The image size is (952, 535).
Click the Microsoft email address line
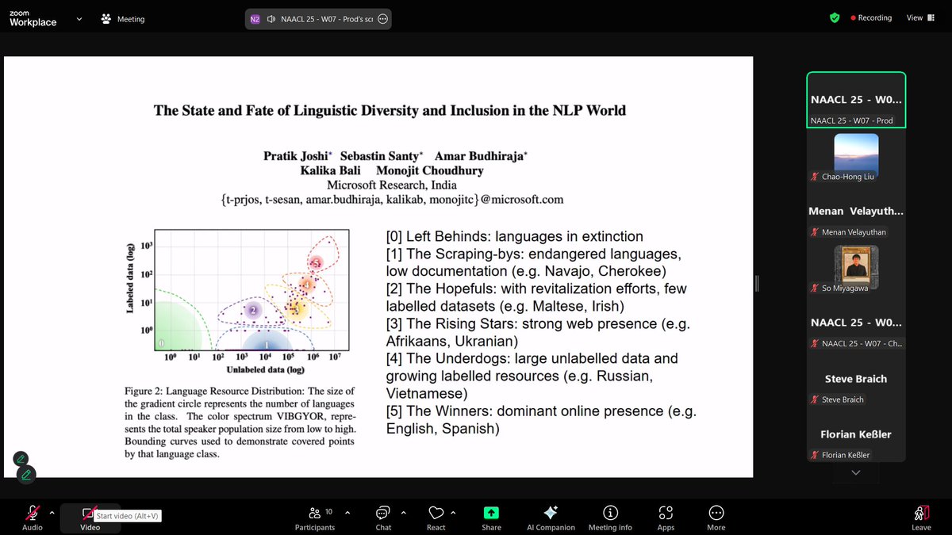(392, 199)
